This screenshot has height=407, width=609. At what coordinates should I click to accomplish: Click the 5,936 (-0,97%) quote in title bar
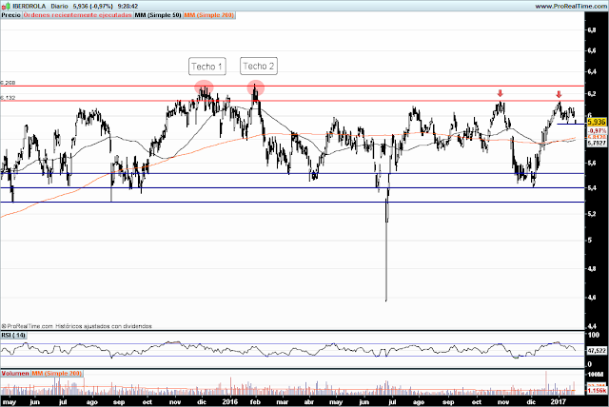coord(93,7)
